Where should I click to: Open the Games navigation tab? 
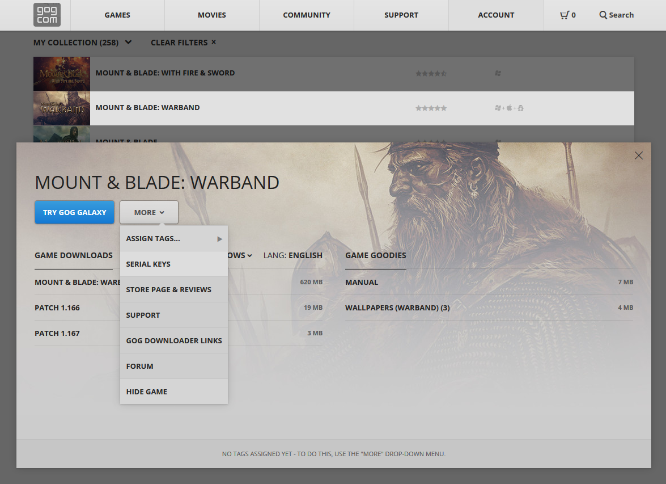click(118, 15)
